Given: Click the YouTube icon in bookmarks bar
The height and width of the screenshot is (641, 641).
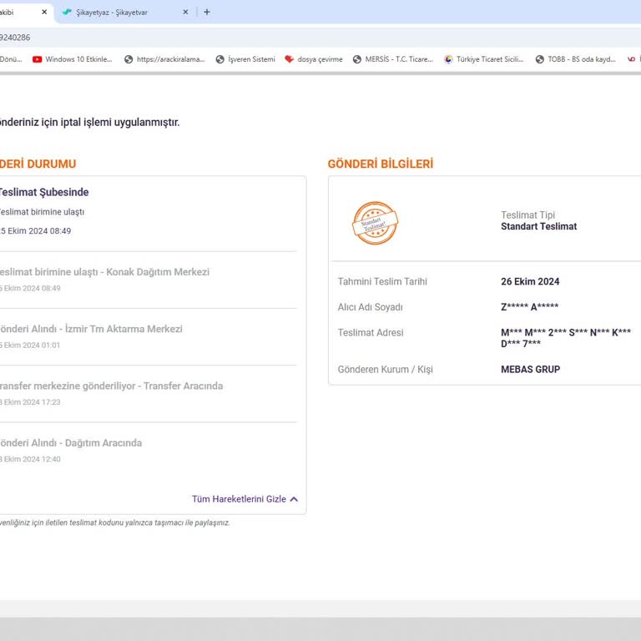Looking at the screenshot, I should tap(38, 59).
